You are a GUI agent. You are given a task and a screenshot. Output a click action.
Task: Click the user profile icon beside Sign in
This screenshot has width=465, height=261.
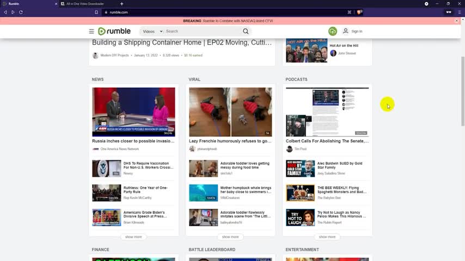346,31
